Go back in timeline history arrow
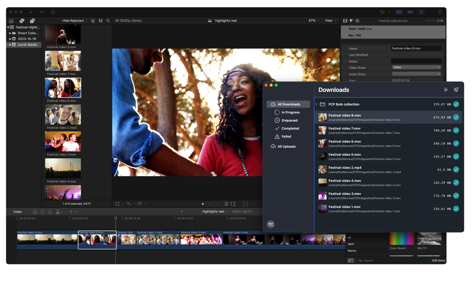This screenshot has width=475, height=282. tap(182, 211)
